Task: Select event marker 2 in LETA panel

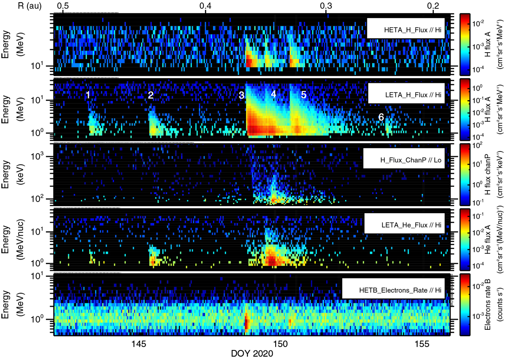Action: [x=151, y=95]
